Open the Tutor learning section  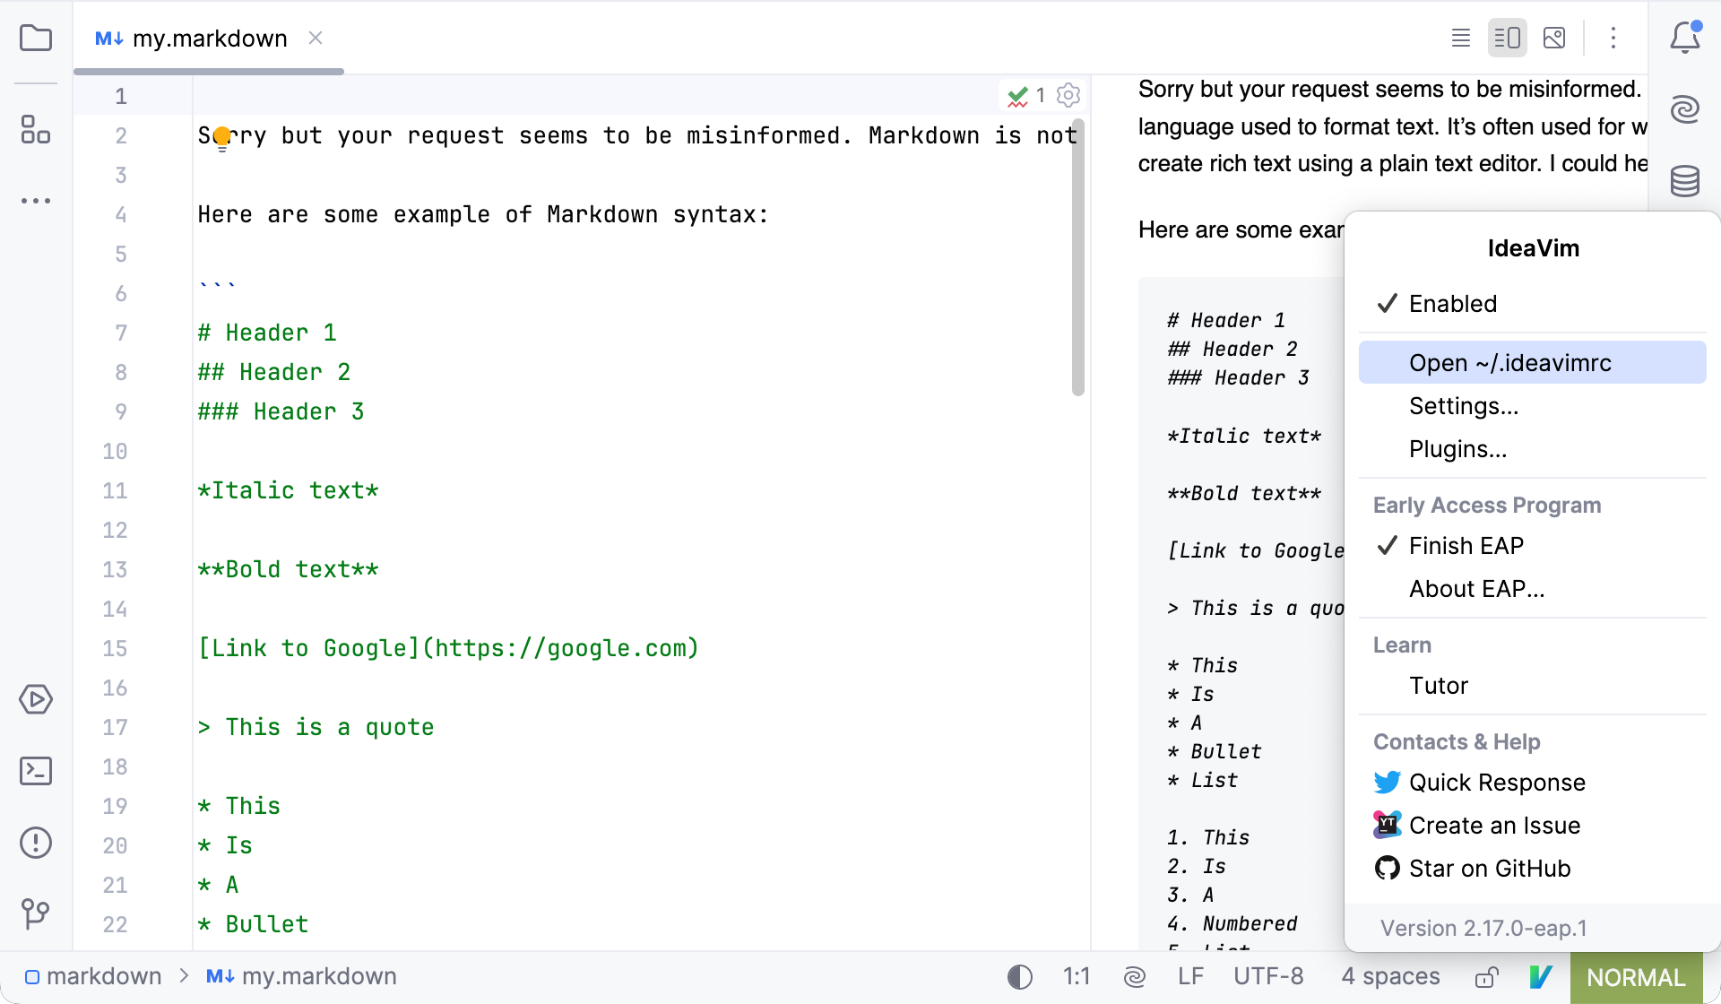pos(1437,685)
